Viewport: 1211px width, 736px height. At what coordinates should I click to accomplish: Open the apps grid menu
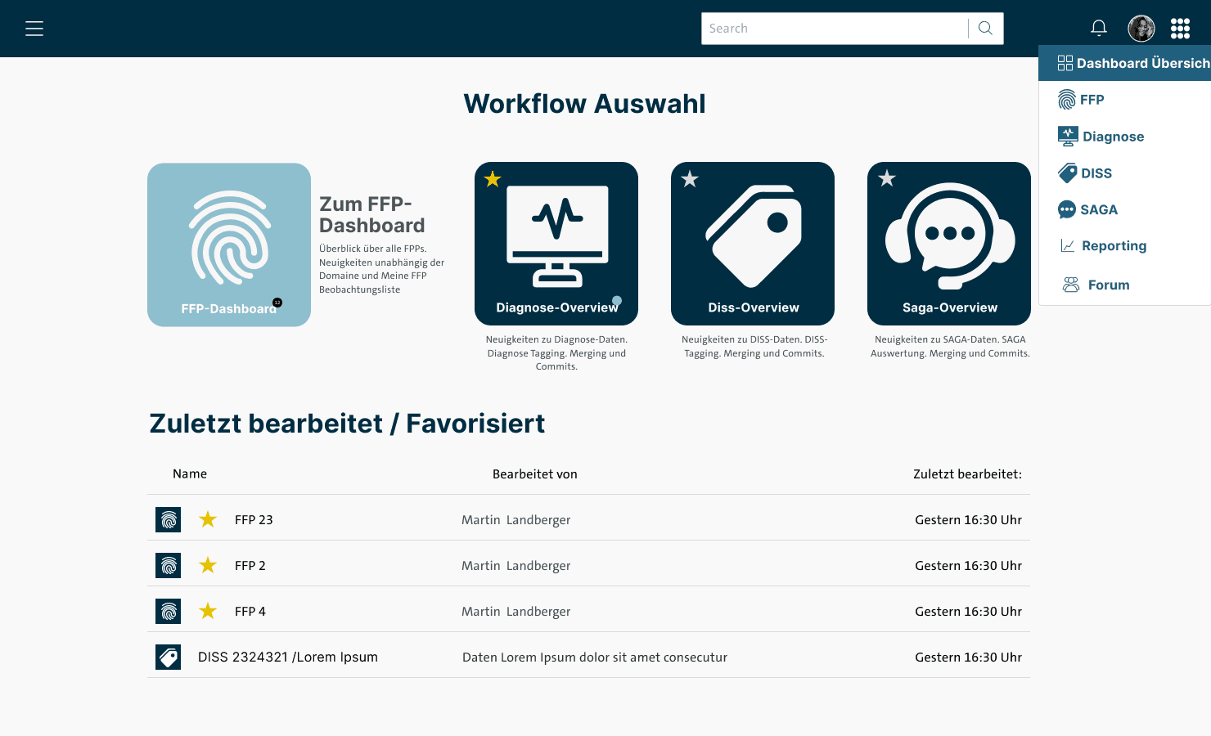1180,28
